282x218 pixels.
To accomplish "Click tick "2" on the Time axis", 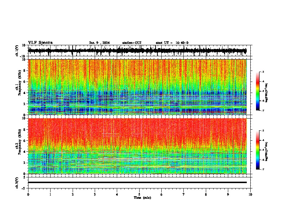I will [73, 194].
